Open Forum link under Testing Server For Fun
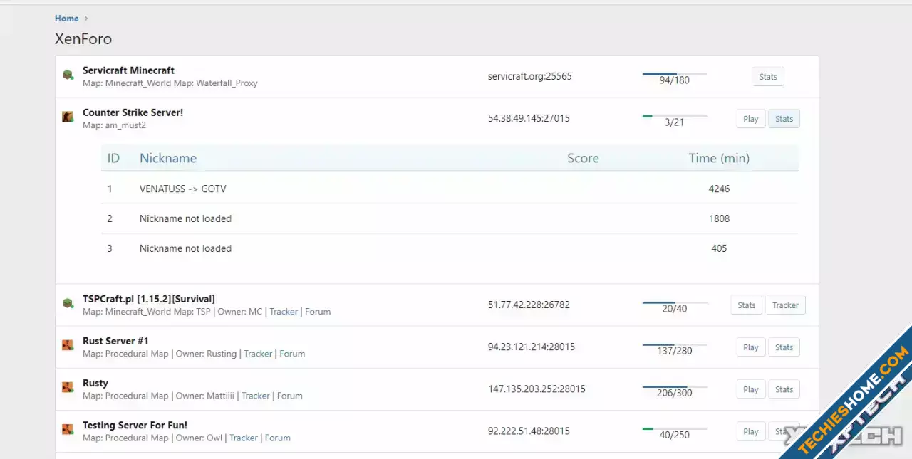The width and height of the screenshot is (912, 459). click(x=278, y=438)
